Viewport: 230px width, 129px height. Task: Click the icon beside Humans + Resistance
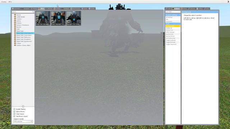(x=15, y=25)
